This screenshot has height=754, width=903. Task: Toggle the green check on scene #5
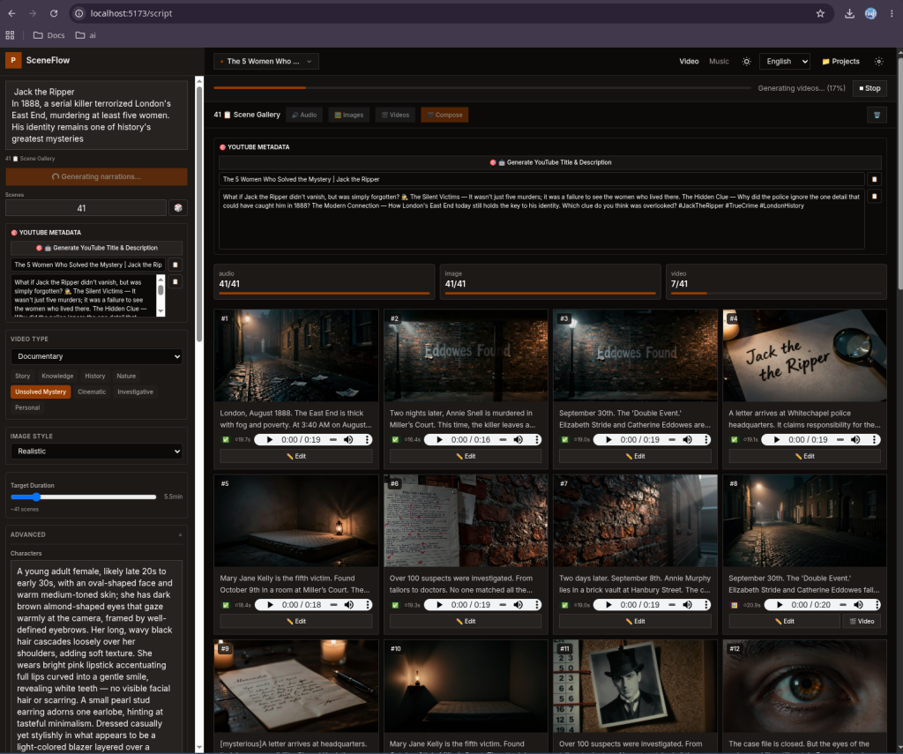pyautogui.click(x=226, y=605)
